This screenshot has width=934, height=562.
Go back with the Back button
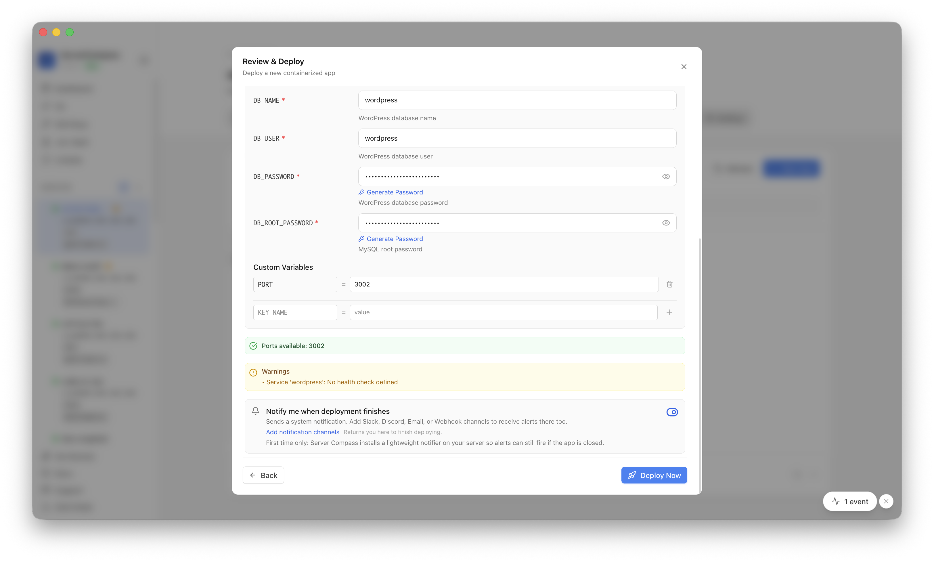263,475
